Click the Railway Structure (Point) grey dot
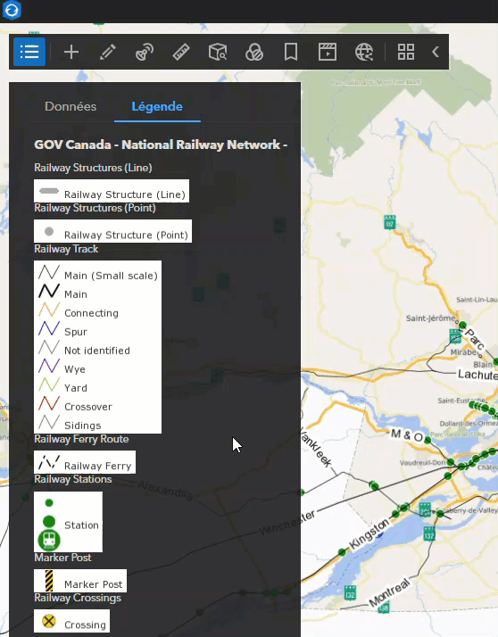The height and width of the screenshot is (637, 498). click(49, 232)
